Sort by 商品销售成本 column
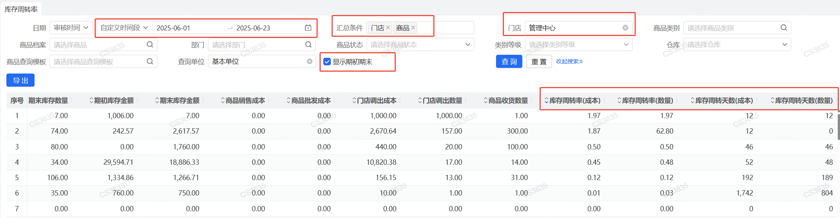 [223, 101]
